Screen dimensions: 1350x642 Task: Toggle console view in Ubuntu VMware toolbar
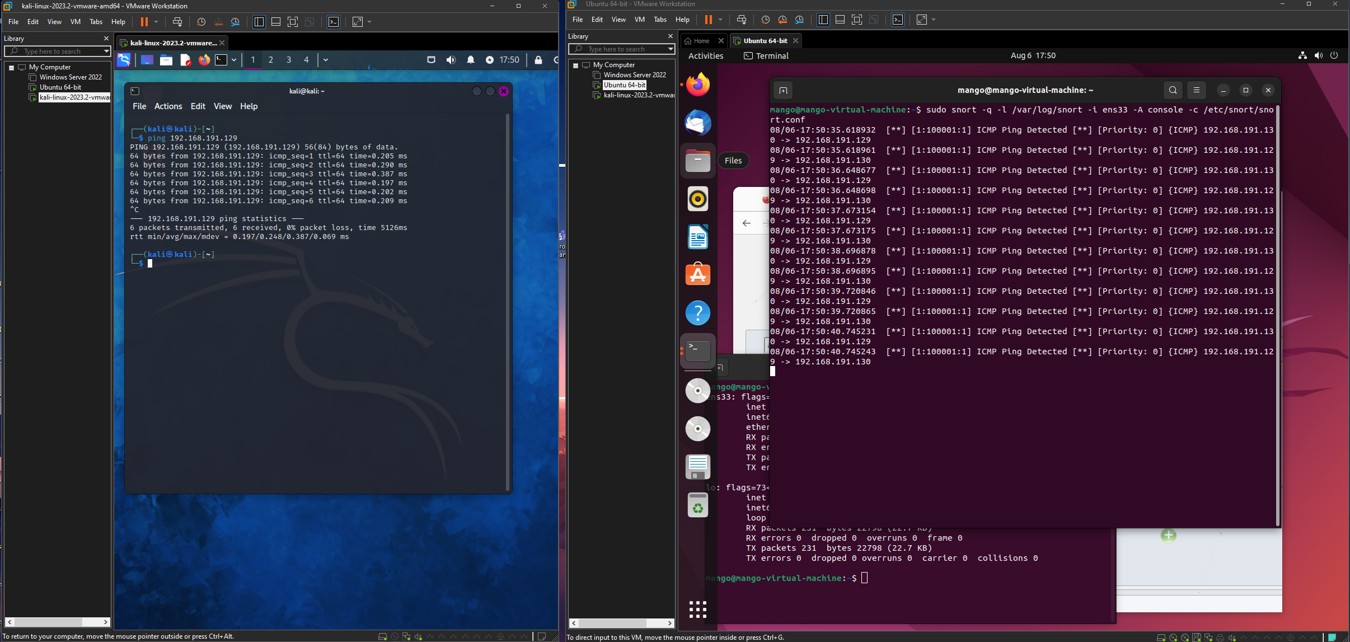pos(898,20)
